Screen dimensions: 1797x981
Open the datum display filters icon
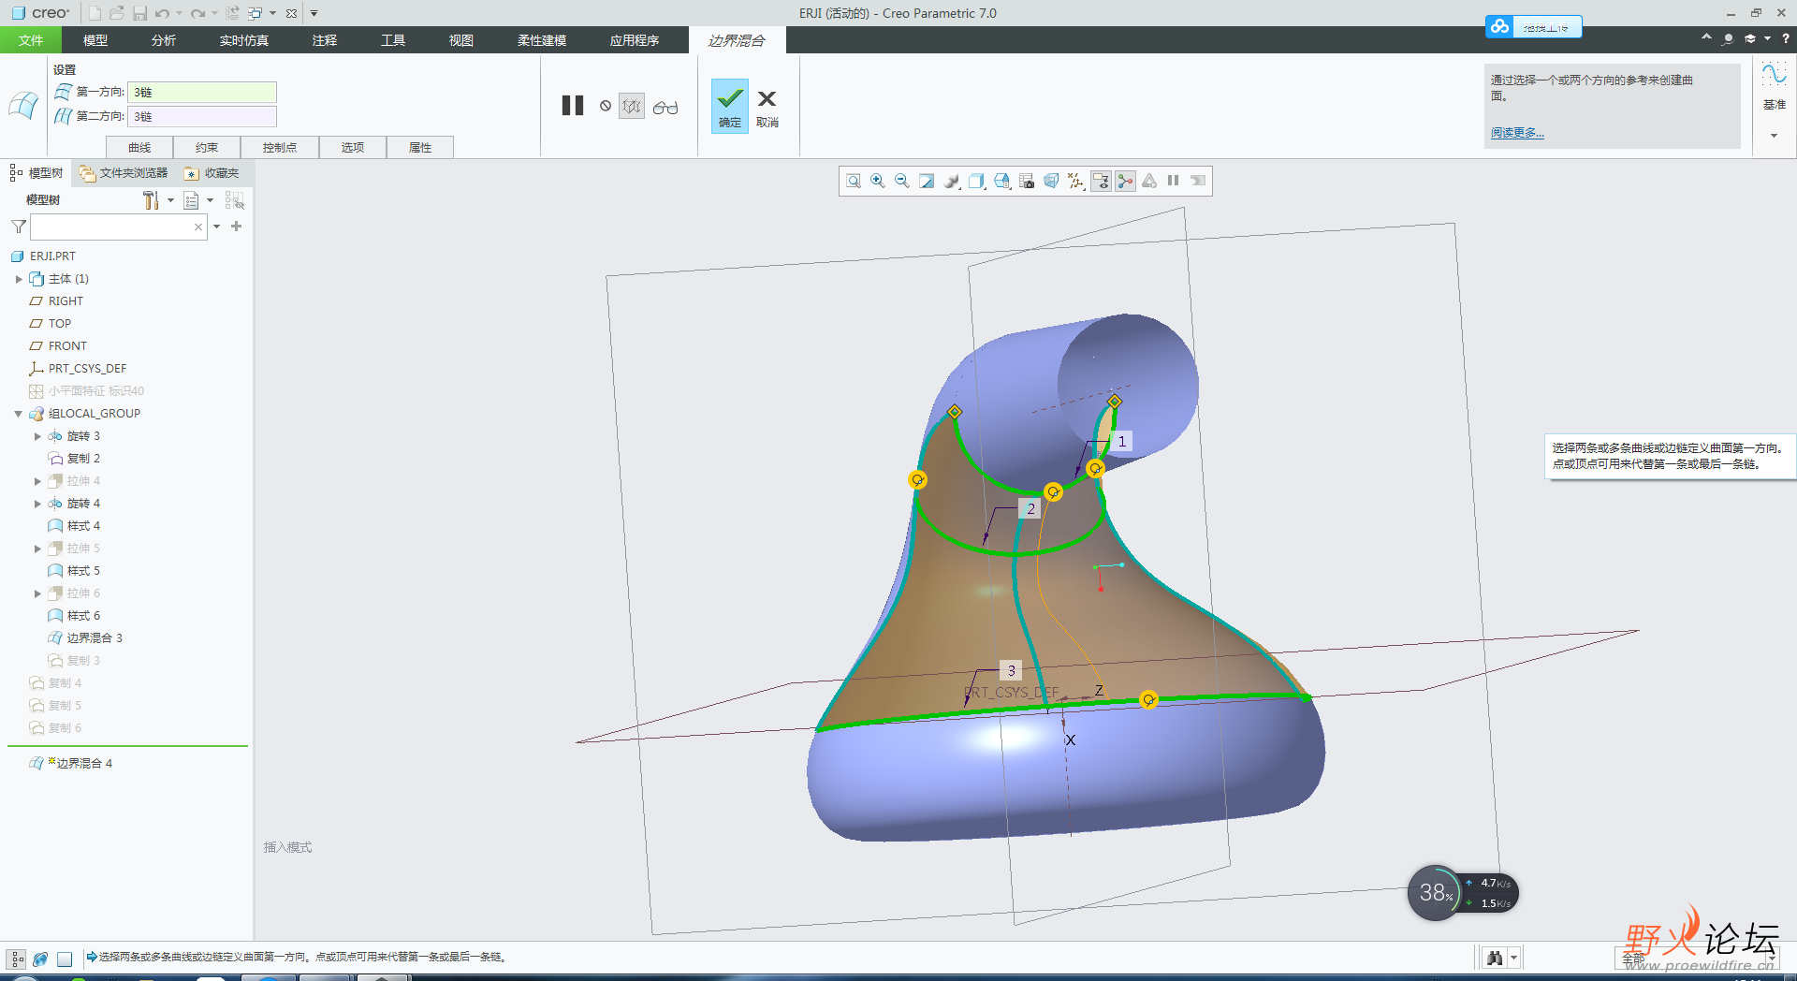pos(1076,181)
